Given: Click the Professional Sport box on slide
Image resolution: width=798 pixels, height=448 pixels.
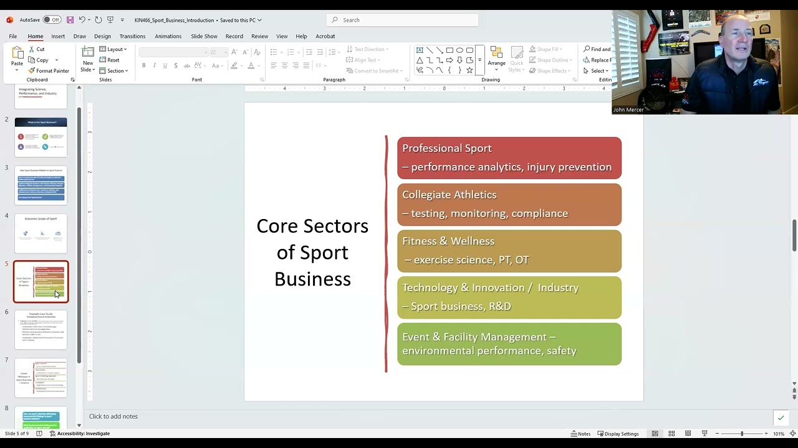Looking at the screenshot, I should 509,157.
